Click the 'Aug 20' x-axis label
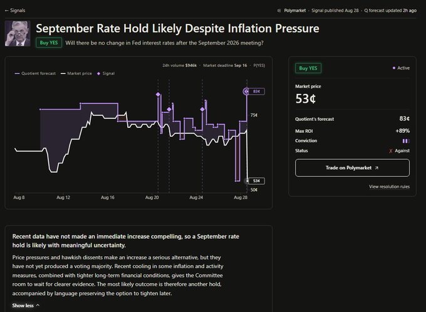This screenshot has height=312, width=426. click(x=152, y=197)
